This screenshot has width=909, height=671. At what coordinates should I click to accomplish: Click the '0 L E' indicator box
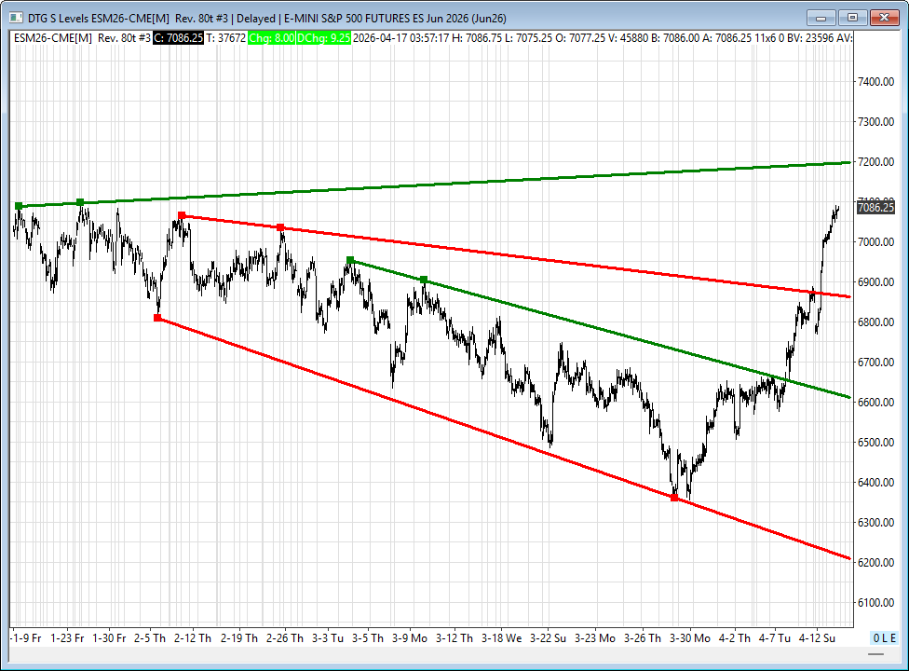[x=885, y=637]
